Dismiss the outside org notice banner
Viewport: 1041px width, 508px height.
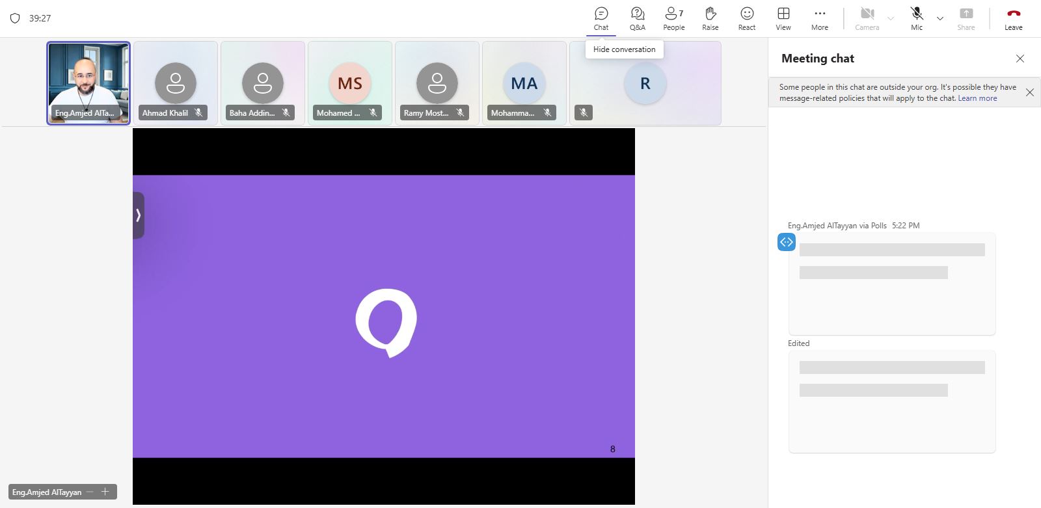point(1029,92)
